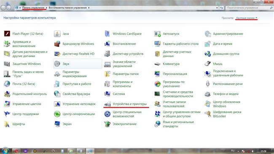Open Язык и региональные стандарты link
The width and height of the screenshot is (274, 154).
178,124
